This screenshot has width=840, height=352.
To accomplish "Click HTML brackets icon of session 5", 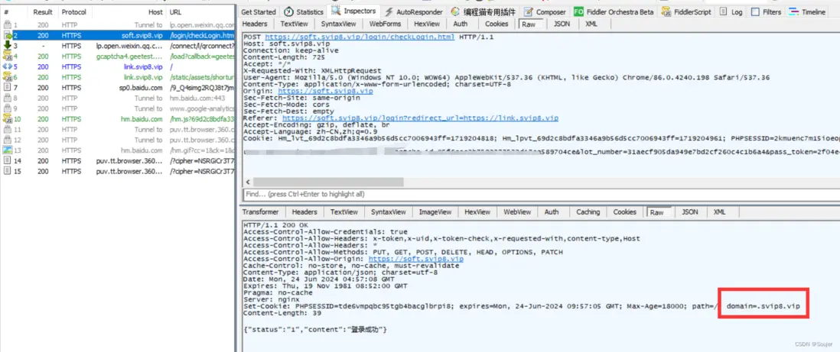I will pos(8,67).
